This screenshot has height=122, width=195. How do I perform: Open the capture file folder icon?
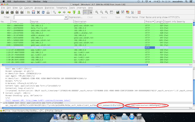pyautogui.click(x=28, y=12)
